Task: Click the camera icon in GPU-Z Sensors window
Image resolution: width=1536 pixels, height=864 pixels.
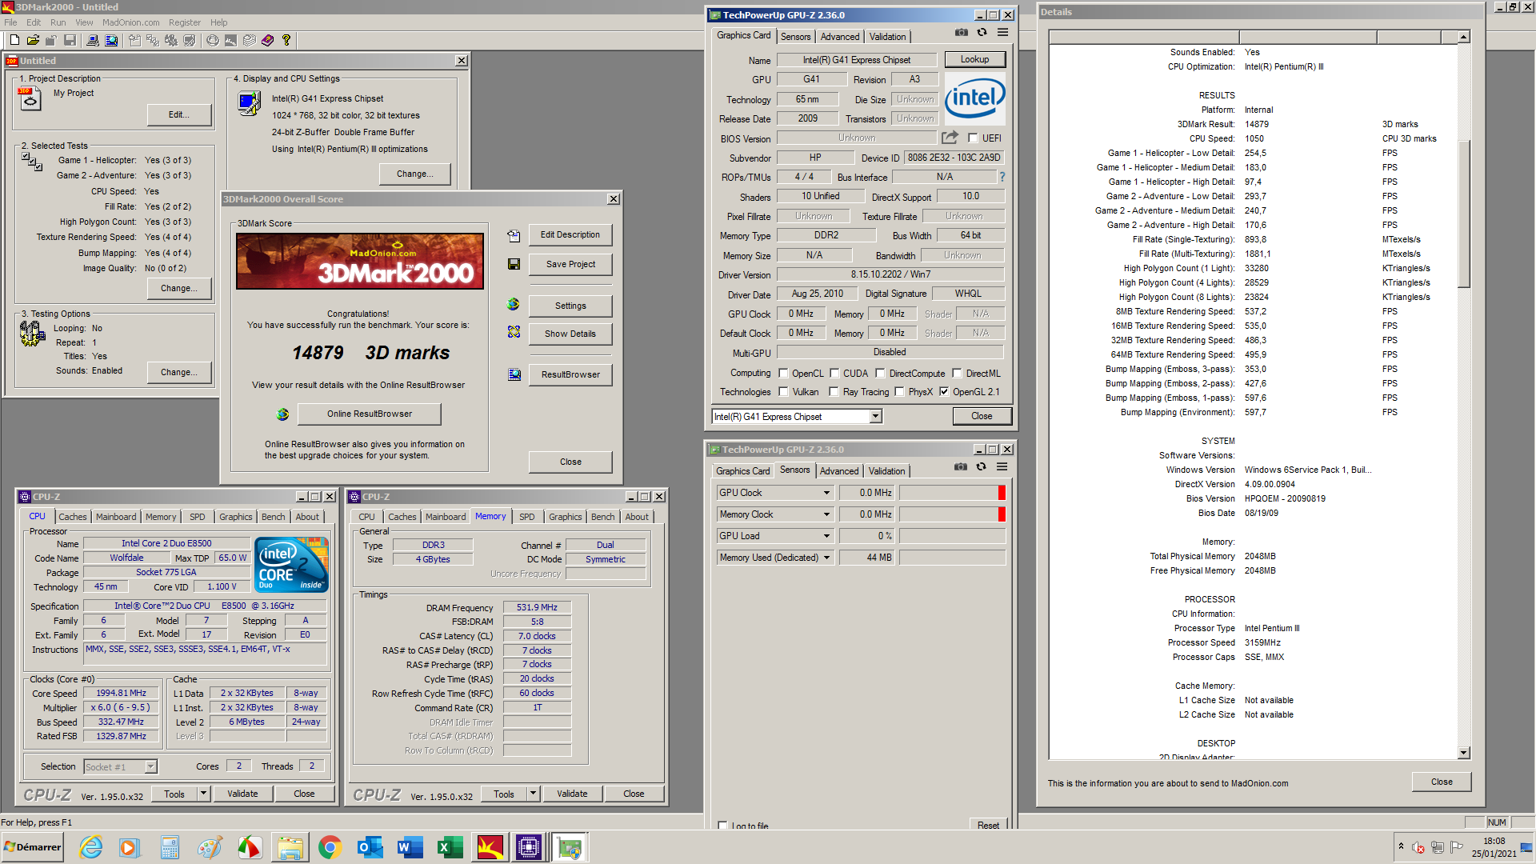Action: click(960, 467)
